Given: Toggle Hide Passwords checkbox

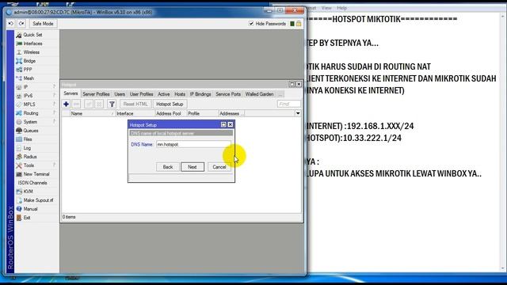Looking at the screenshot, I should pos(251,24).
